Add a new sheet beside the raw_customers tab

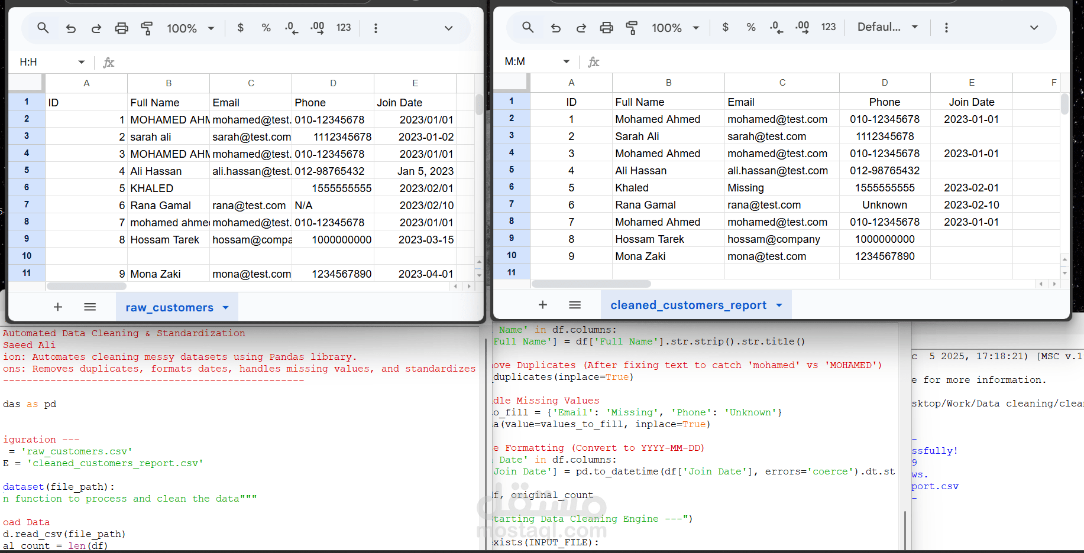click(x=58, y=307)
